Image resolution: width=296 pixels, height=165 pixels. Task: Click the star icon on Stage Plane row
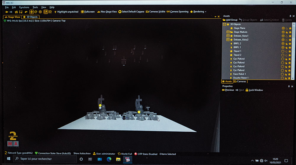290,28
